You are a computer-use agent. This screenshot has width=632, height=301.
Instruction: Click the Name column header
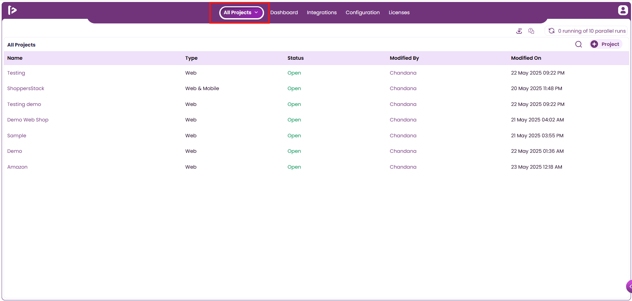(x=15, y=58)
